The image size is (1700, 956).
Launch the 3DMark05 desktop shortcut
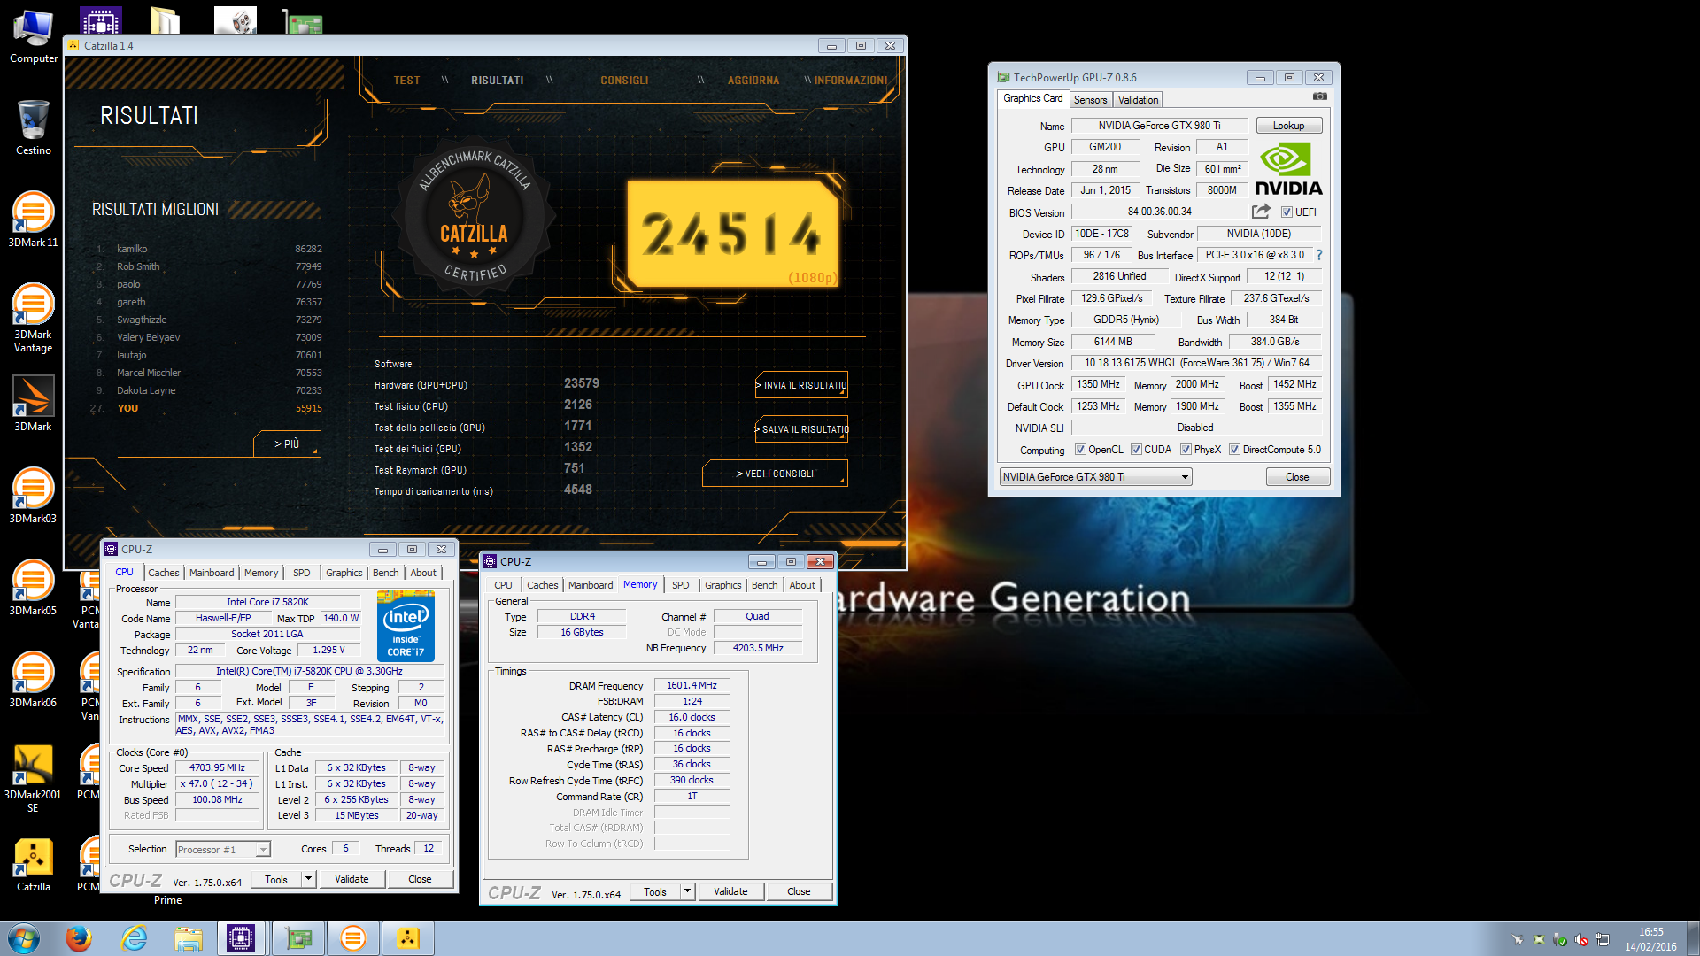point(34,587)
